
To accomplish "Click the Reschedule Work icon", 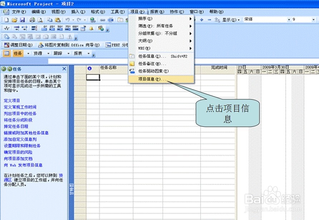I will 24,28.
